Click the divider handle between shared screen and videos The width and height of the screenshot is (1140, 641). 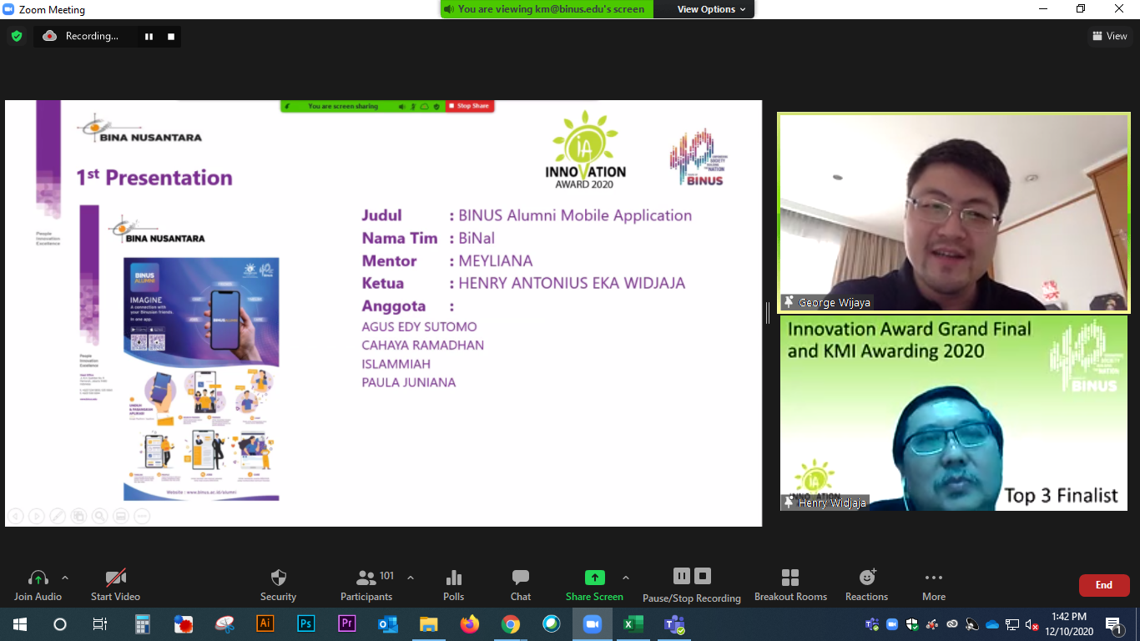pos(768,313)
